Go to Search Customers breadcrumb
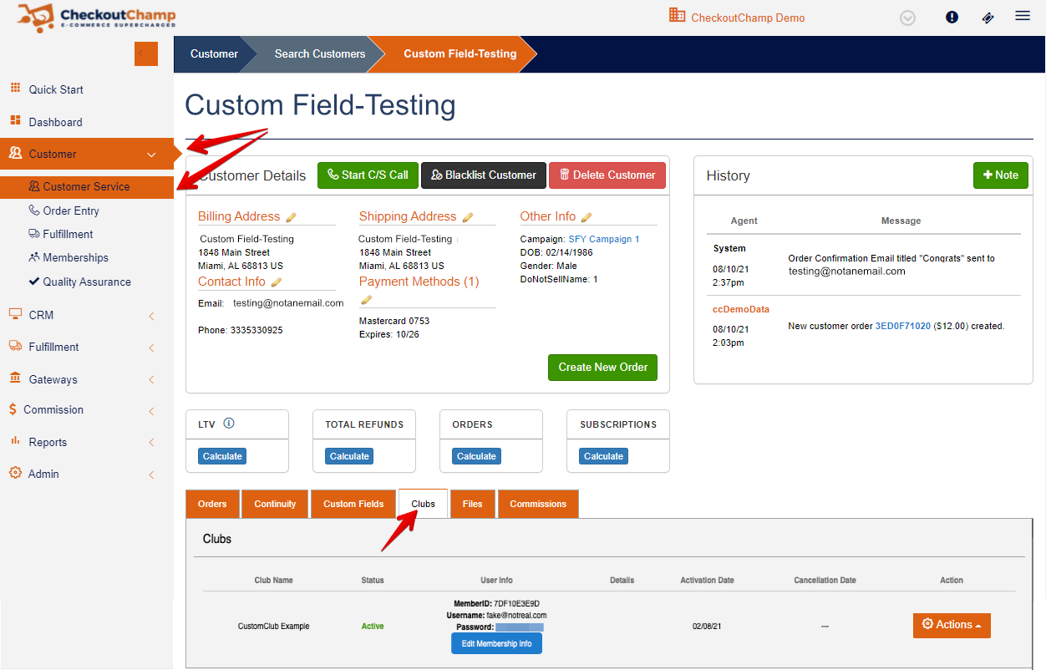The width and height of the screenshot is (1046, 670). [320, 54]
